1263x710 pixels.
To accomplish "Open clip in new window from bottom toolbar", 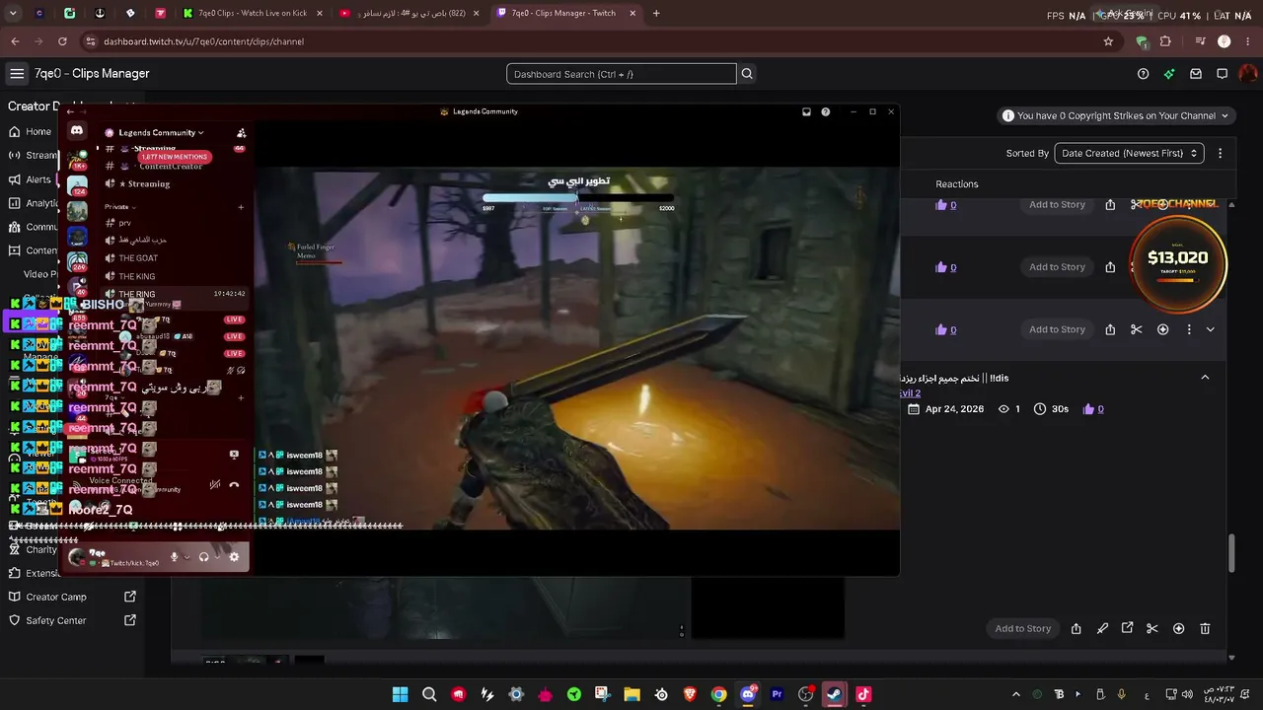I will [x=1127, y=628].
